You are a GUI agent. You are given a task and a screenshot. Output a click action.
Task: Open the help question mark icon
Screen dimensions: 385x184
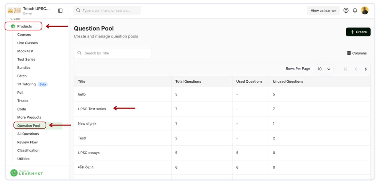346,10
